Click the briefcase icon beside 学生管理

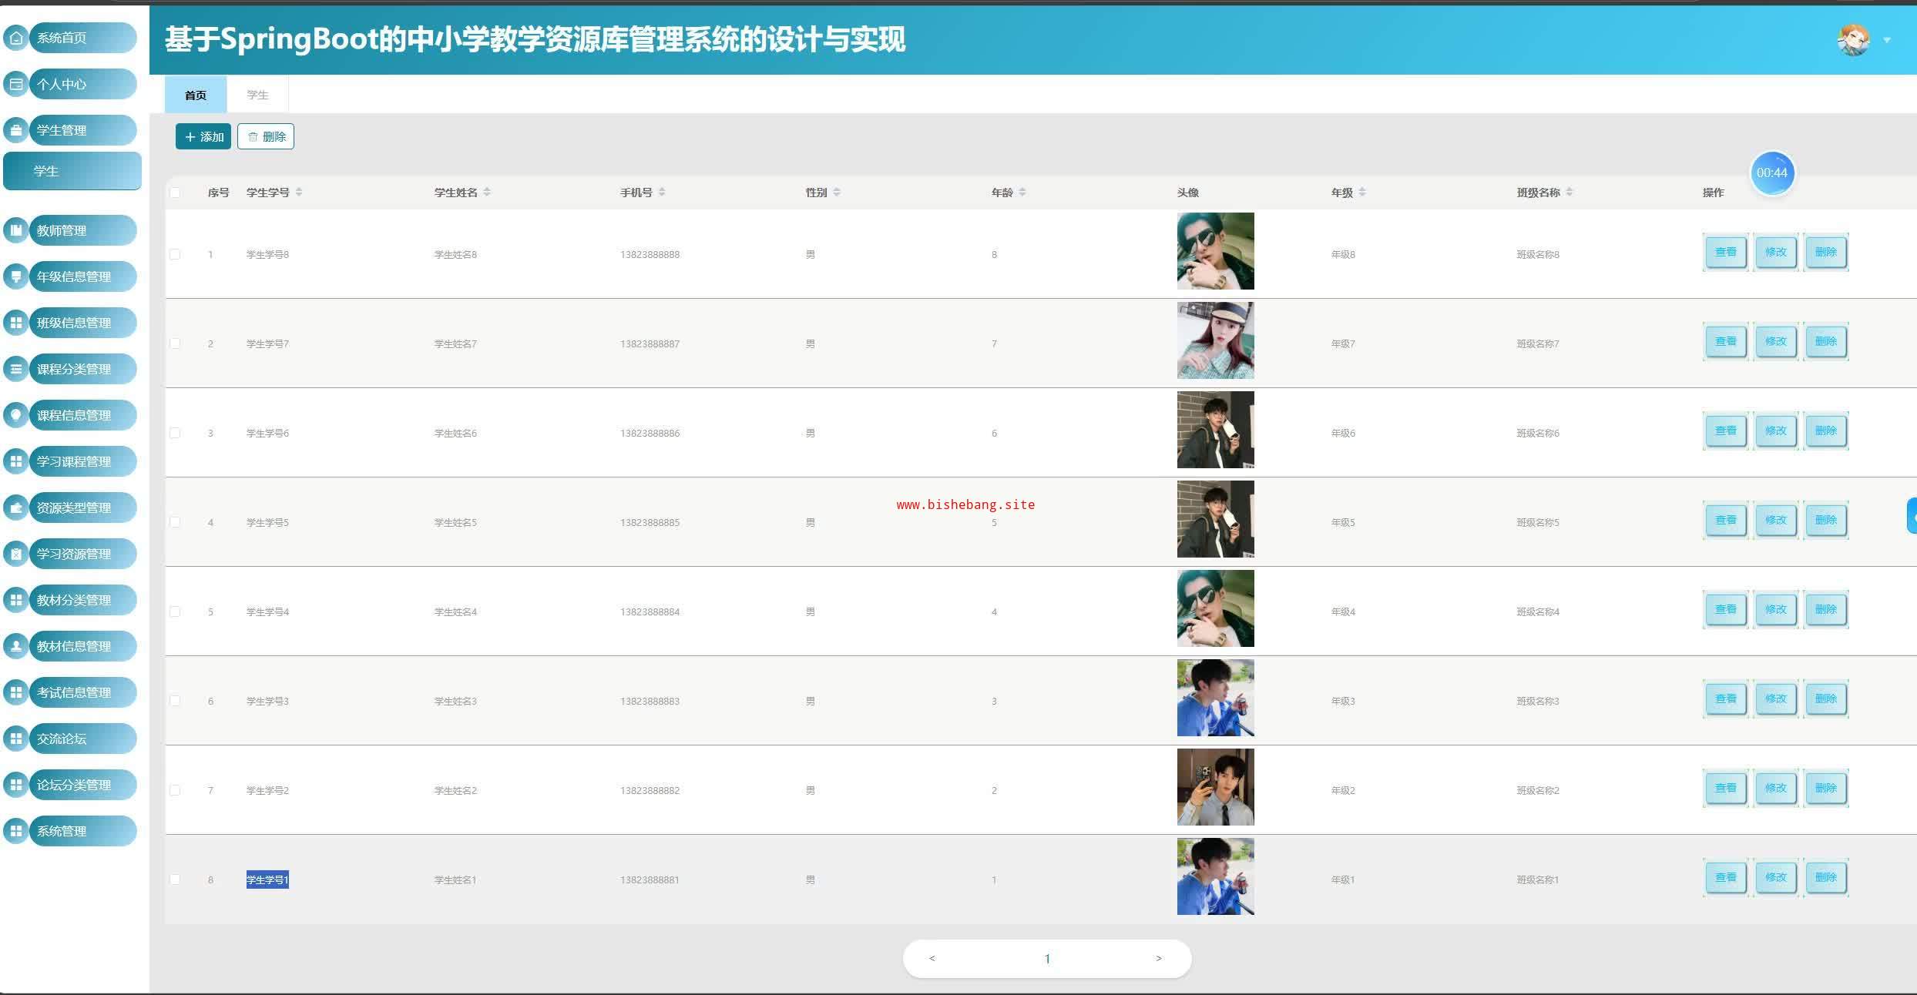pos(16,130)
